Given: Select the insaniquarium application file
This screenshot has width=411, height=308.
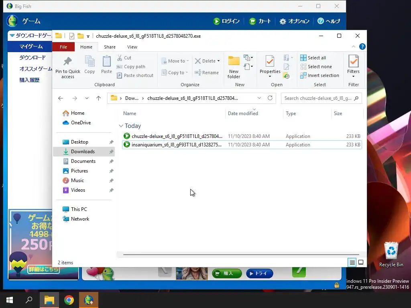Looking at the screenshot, I should 242,144.
